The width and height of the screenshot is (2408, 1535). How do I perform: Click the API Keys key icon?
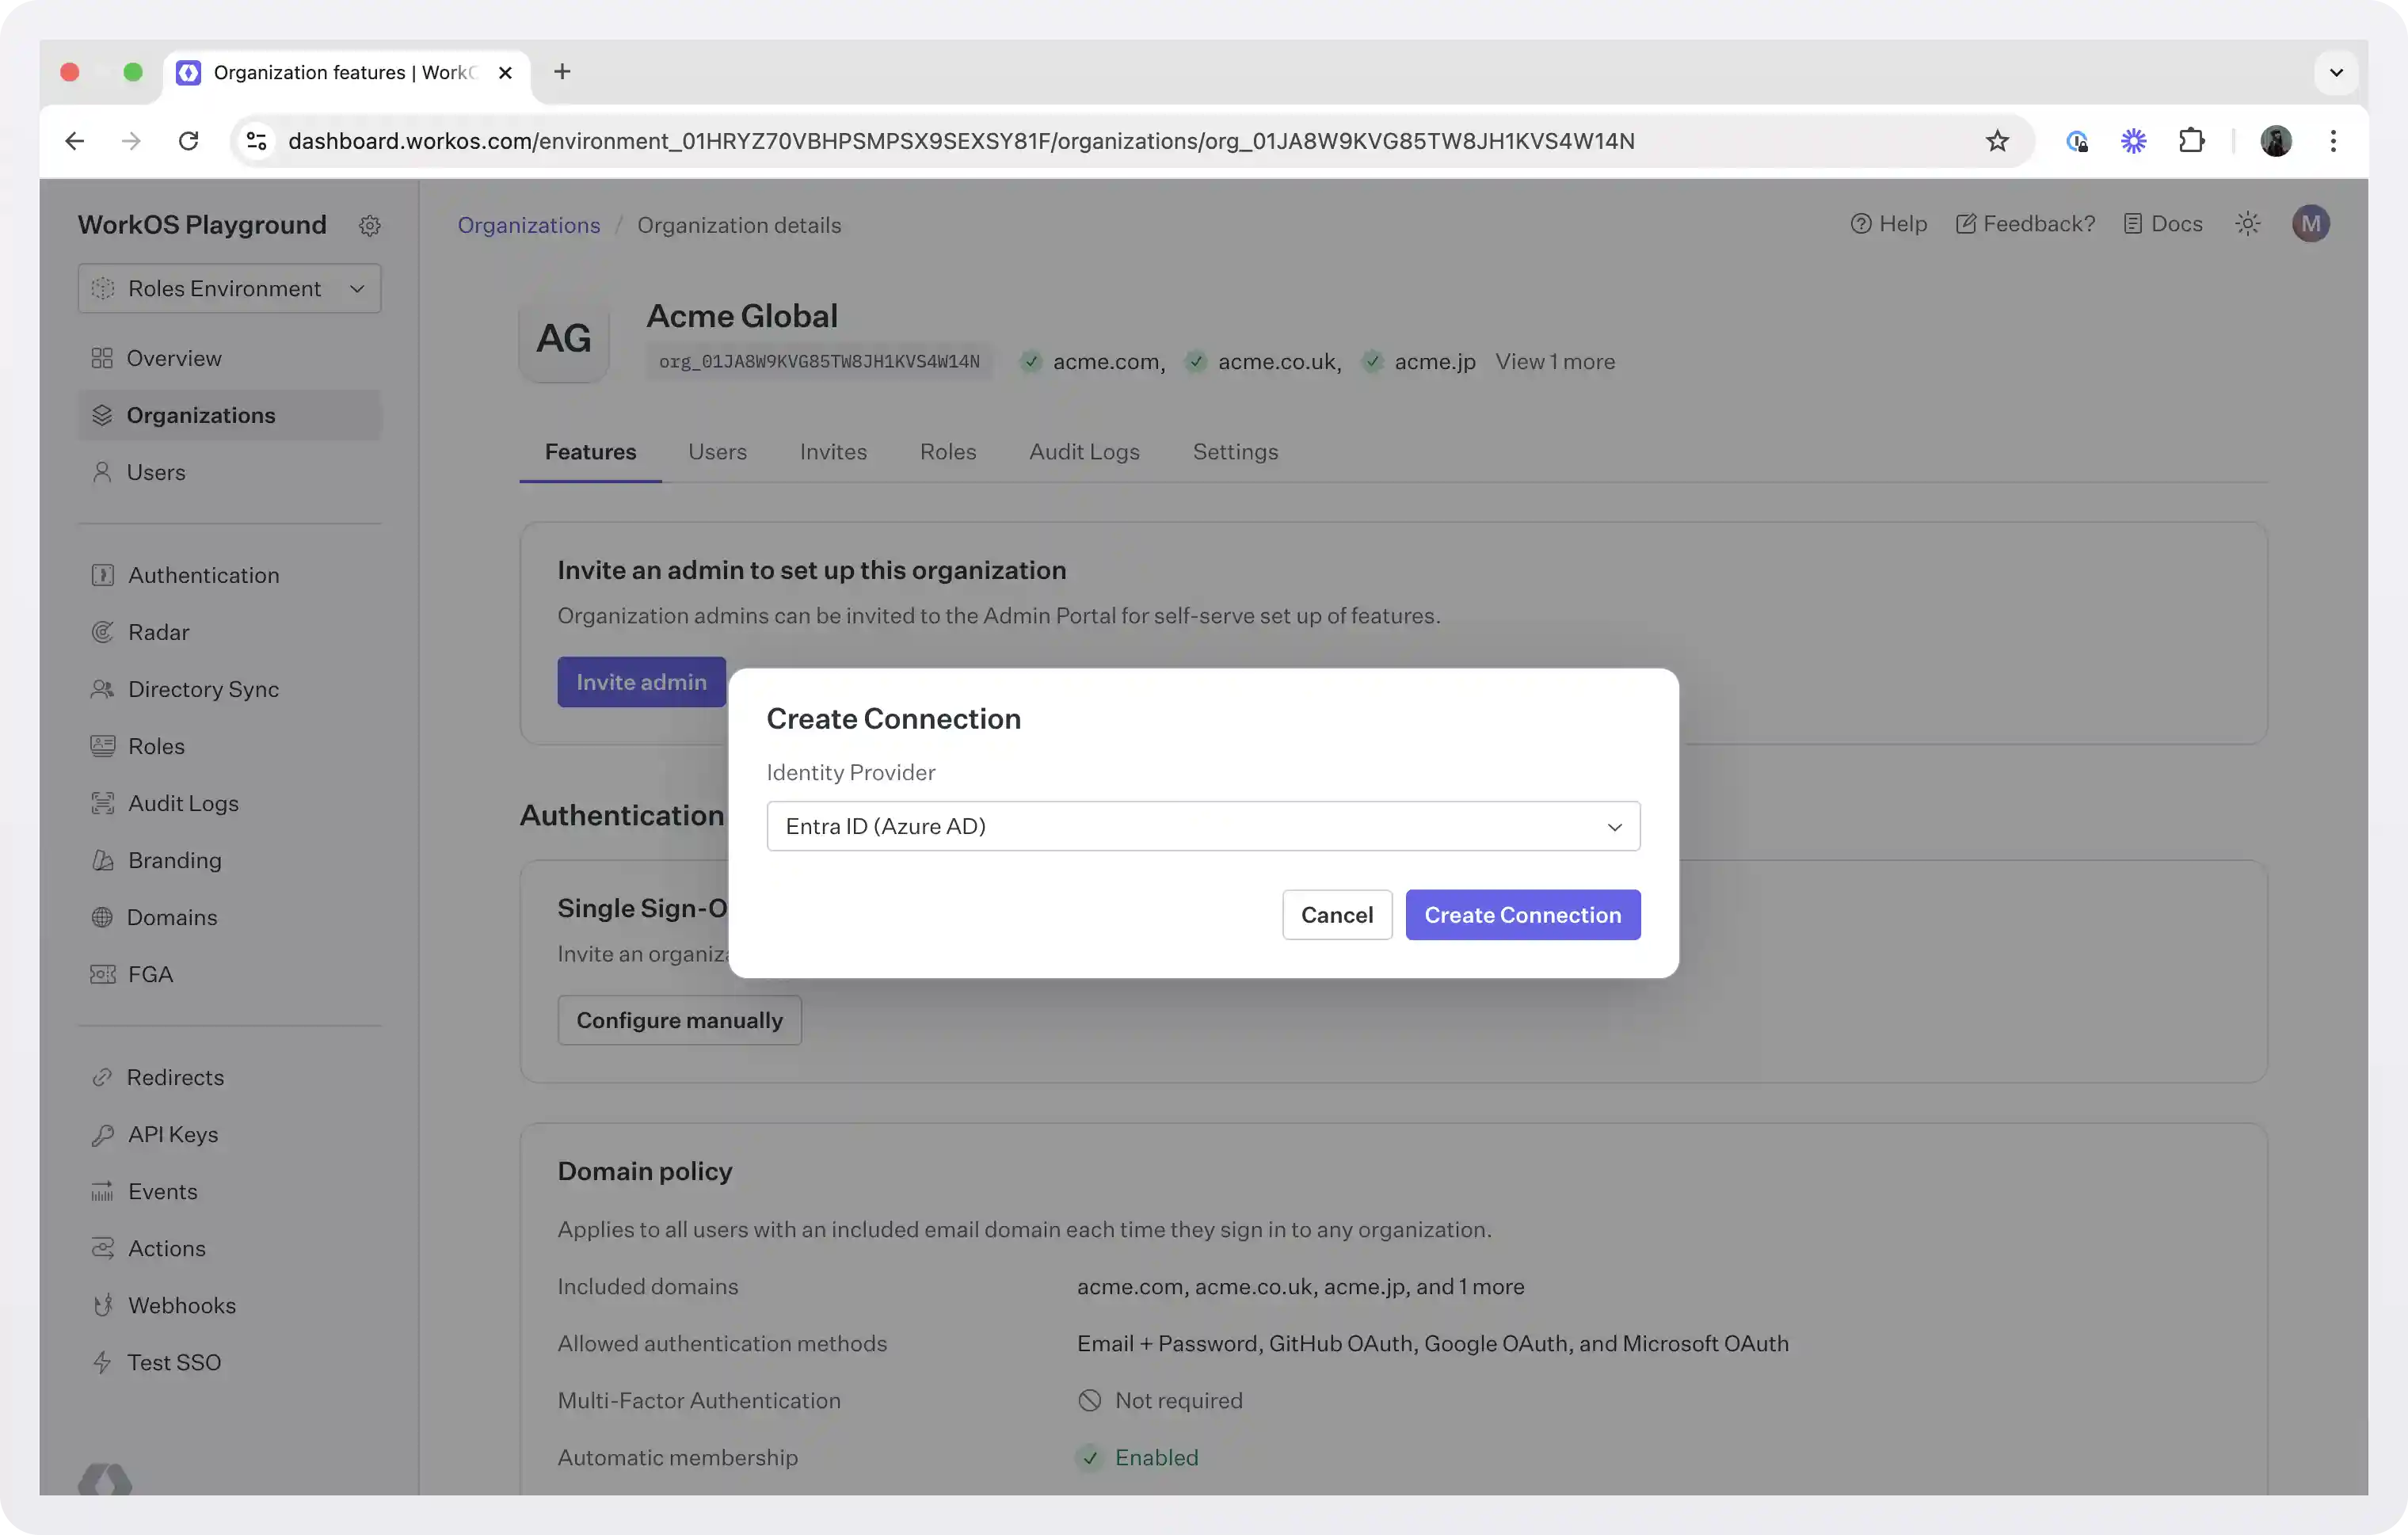click(102, 1134)
